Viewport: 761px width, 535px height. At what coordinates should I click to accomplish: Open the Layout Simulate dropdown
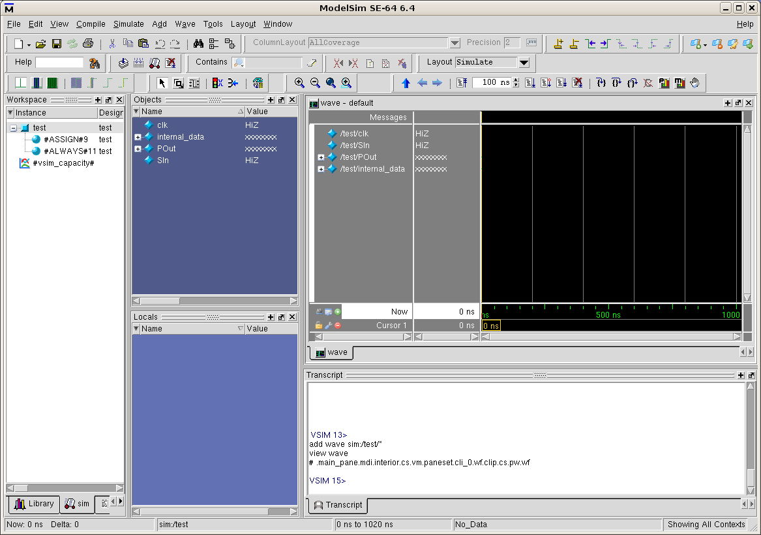pos(524,63)
